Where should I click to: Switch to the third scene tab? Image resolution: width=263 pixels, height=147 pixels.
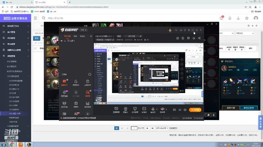tap(82, 36)
